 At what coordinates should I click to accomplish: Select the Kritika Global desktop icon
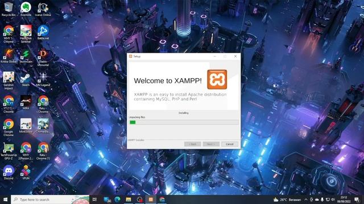[x=9, y=56]
